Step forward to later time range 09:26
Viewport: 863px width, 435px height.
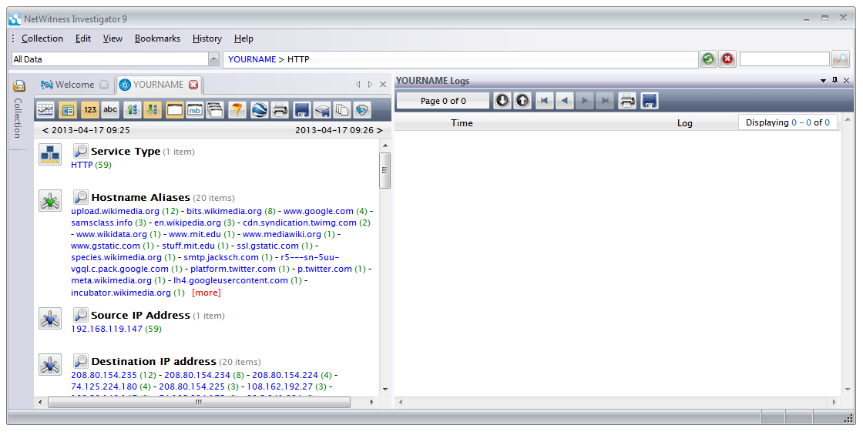379,130
